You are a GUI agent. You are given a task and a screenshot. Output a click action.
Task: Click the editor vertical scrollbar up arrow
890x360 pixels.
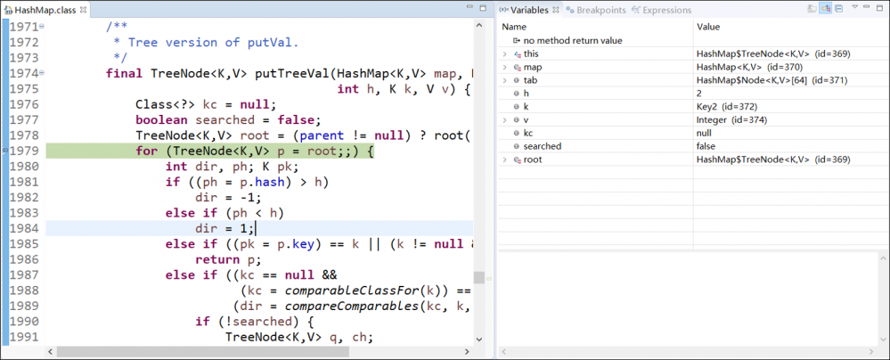coord(479,26)
